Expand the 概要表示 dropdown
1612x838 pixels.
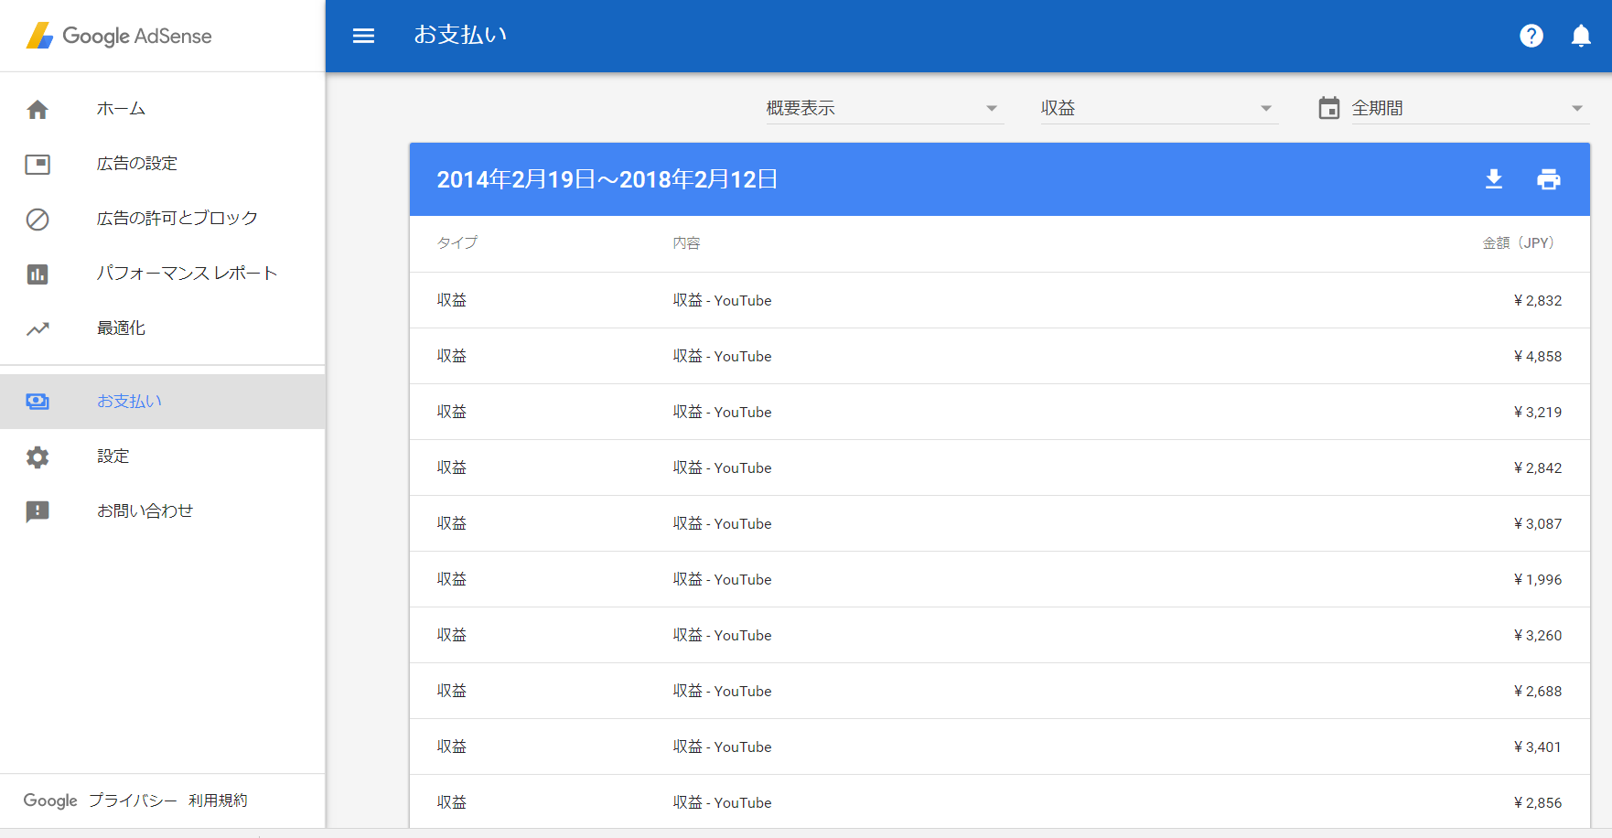tap(884, 108)
